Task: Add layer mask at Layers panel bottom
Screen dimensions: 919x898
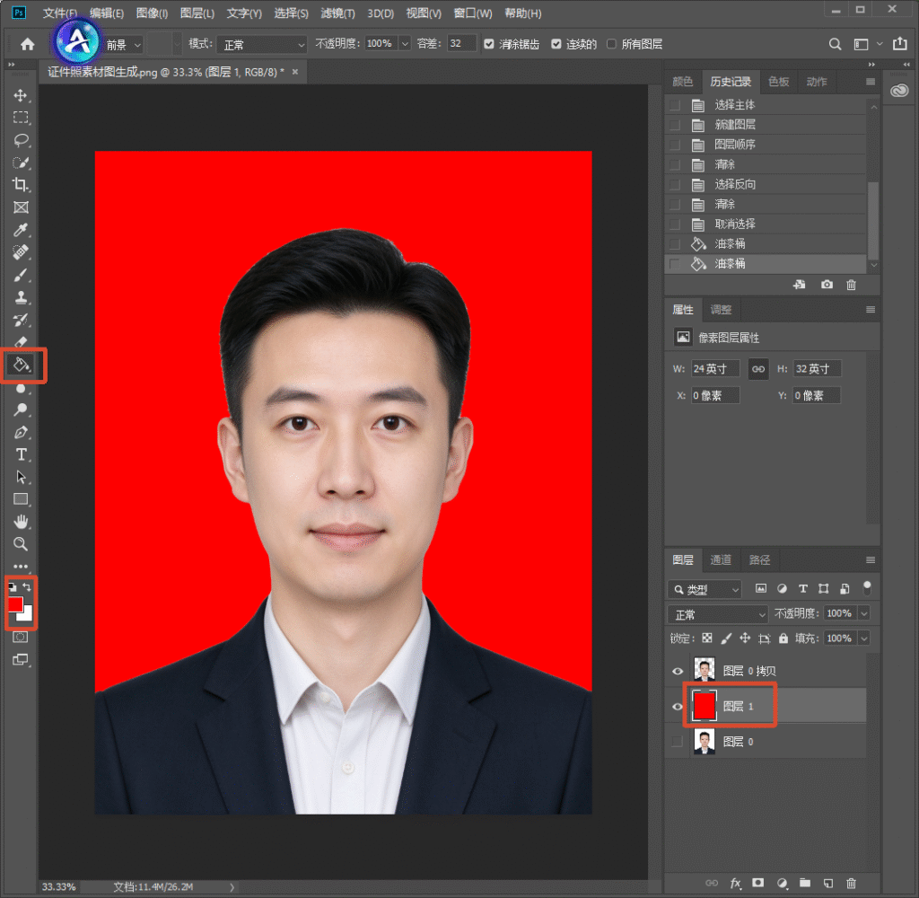Action: 757,882
